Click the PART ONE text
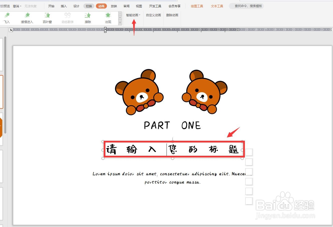 (173, 125)
